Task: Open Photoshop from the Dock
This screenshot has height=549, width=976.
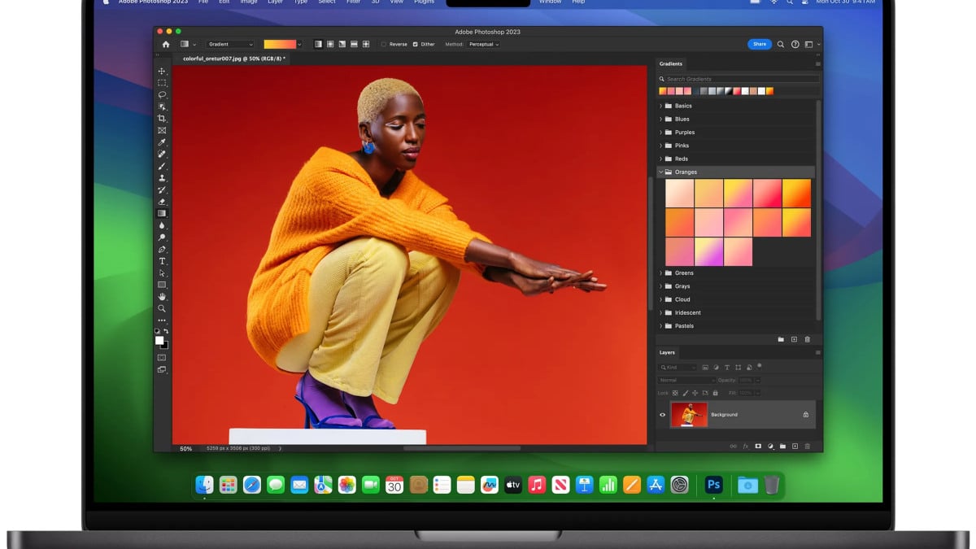Action: tap(713, 484)
